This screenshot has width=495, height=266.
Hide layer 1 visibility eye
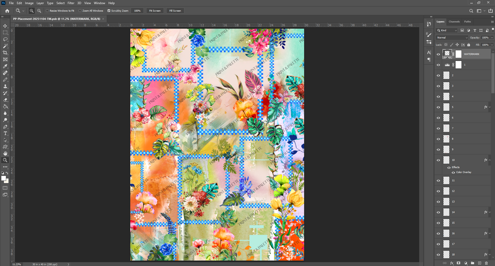(438, 65)
